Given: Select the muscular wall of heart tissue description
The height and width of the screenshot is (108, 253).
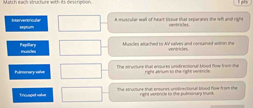Looking at the screenshot, I should 179,22.
